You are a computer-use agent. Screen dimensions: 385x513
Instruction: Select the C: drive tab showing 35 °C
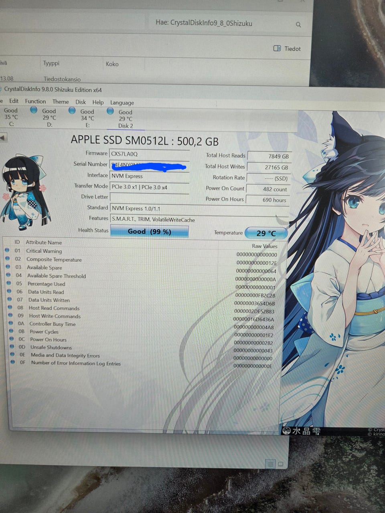pos(11,117)
